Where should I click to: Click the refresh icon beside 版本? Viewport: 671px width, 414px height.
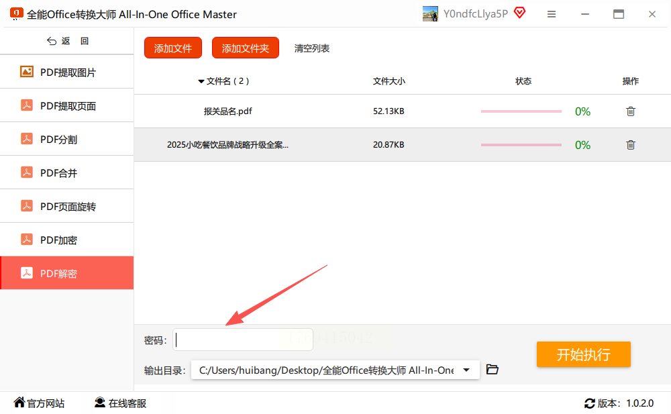(590, 403)
